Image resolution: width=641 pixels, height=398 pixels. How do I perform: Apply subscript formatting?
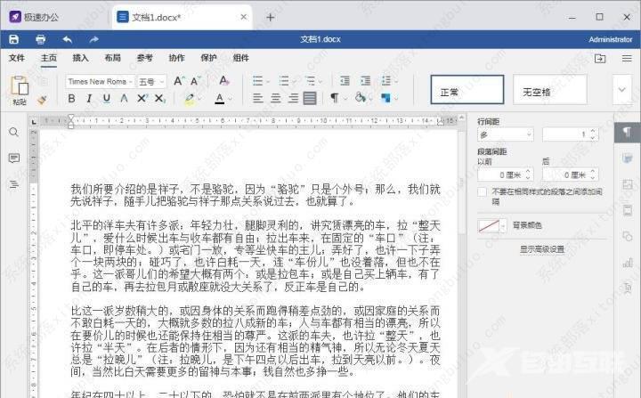(x=160, y=98)
